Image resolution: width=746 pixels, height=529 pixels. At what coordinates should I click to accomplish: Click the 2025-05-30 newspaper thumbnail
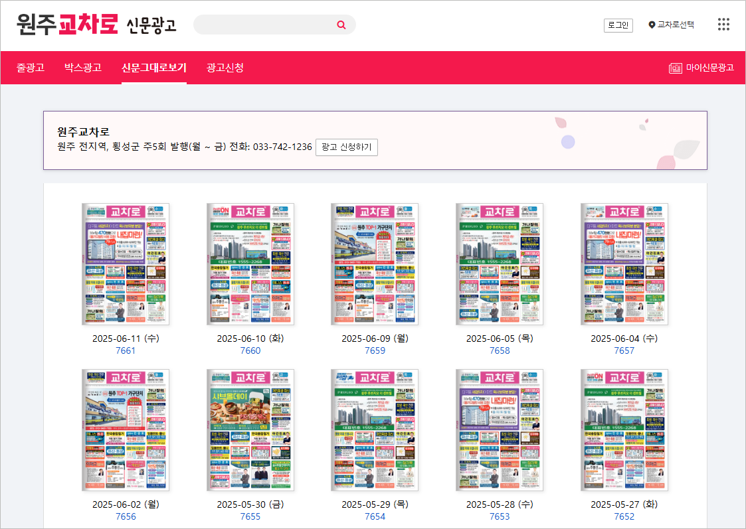click(x=250, y=429)
